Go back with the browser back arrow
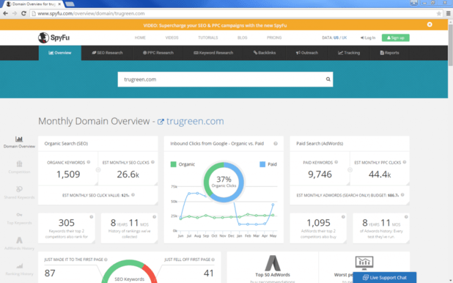 tap(5, 13)
